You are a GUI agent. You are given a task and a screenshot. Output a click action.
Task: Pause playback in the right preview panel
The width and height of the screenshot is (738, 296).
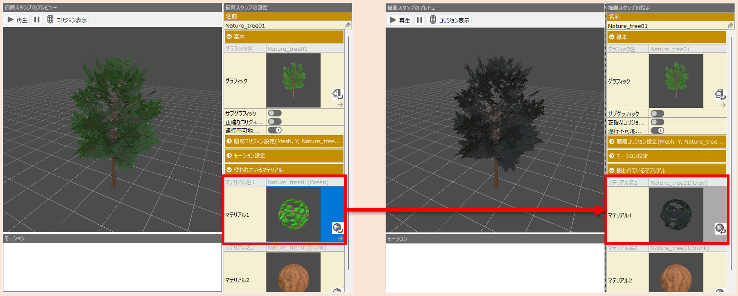point(419,20)
